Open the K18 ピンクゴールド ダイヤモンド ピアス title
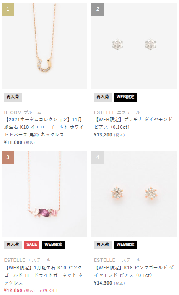Image resolution: width=179 pixels, height=295 pixels. [x=134, y=272]
